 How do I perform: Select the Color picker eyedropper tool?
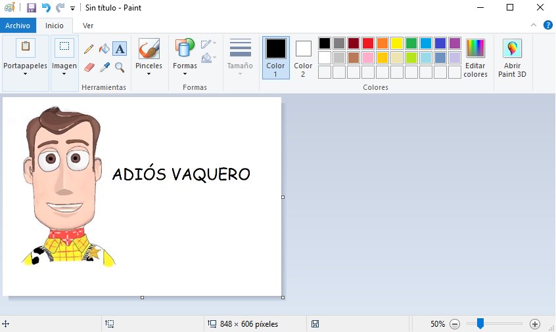coord(104,67)
